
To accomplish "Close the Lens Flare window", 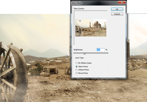I will (x=122, y=2).
